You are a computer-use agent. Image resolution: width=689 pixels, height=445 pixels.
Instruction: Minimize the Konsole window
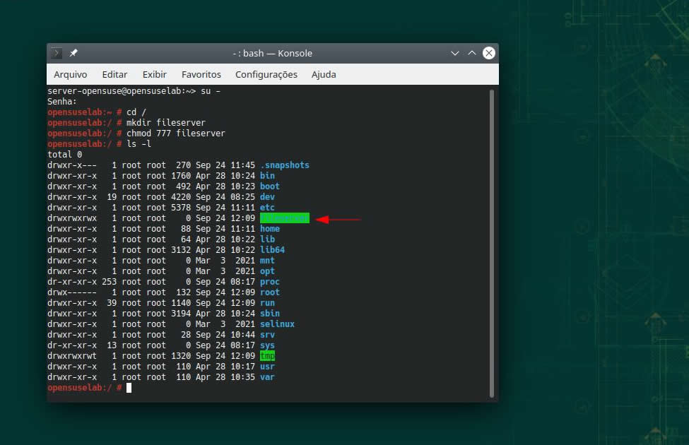[x=455, y=54]
